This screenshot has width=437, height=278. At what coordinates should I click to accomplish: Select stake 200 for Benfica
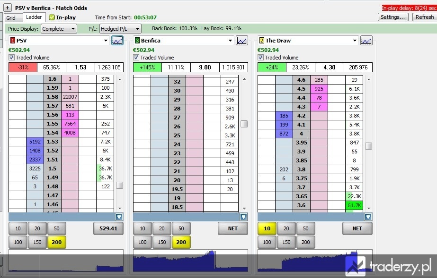(181, 242)
